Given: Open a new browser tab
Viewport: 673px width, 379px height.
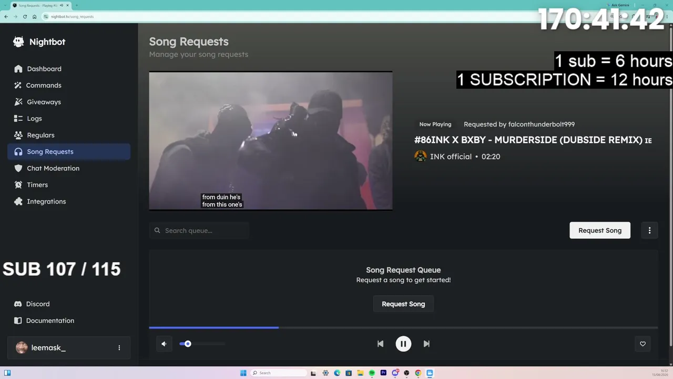Looking at the screenshot, I should click(77, 5).
